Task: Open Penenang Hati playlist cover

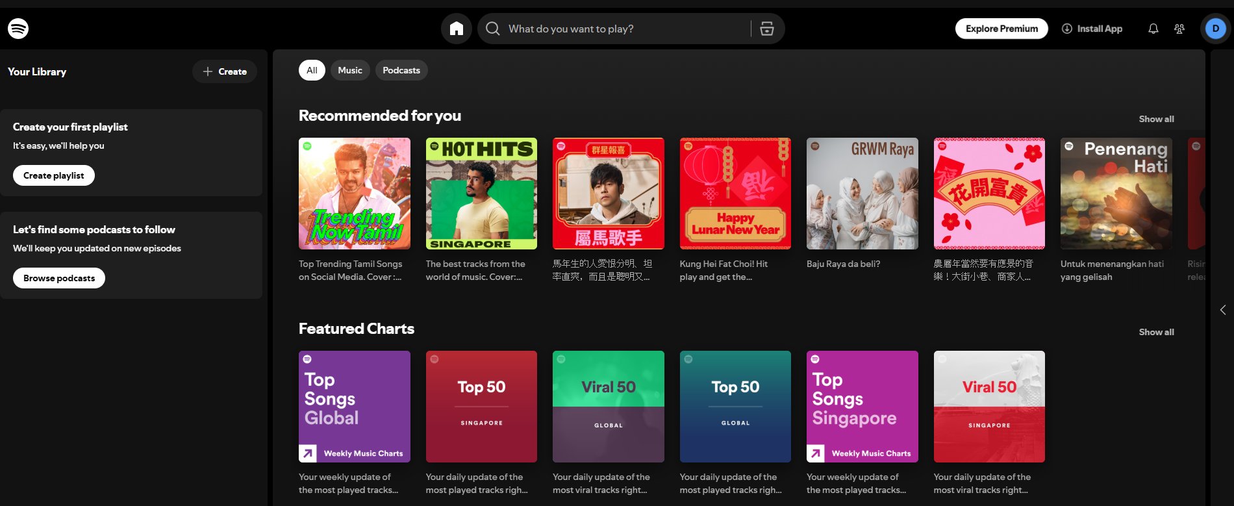Action: (x=1116, y=194)
